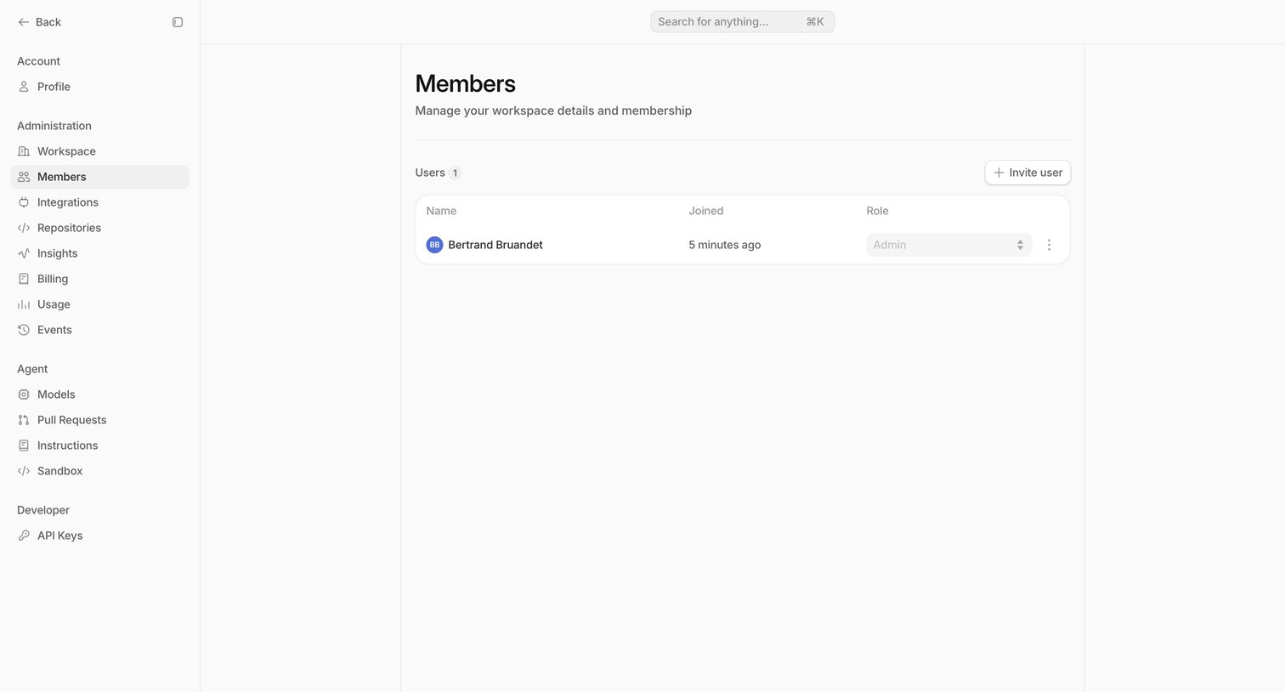Screen dimensions: 1285x692
Task: Click the name Bertrand Bruandet
Action: point(495,245)
